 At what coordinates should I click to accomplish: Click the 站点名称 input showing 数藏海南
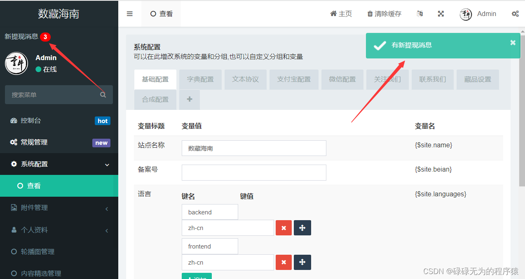(254, 148)
